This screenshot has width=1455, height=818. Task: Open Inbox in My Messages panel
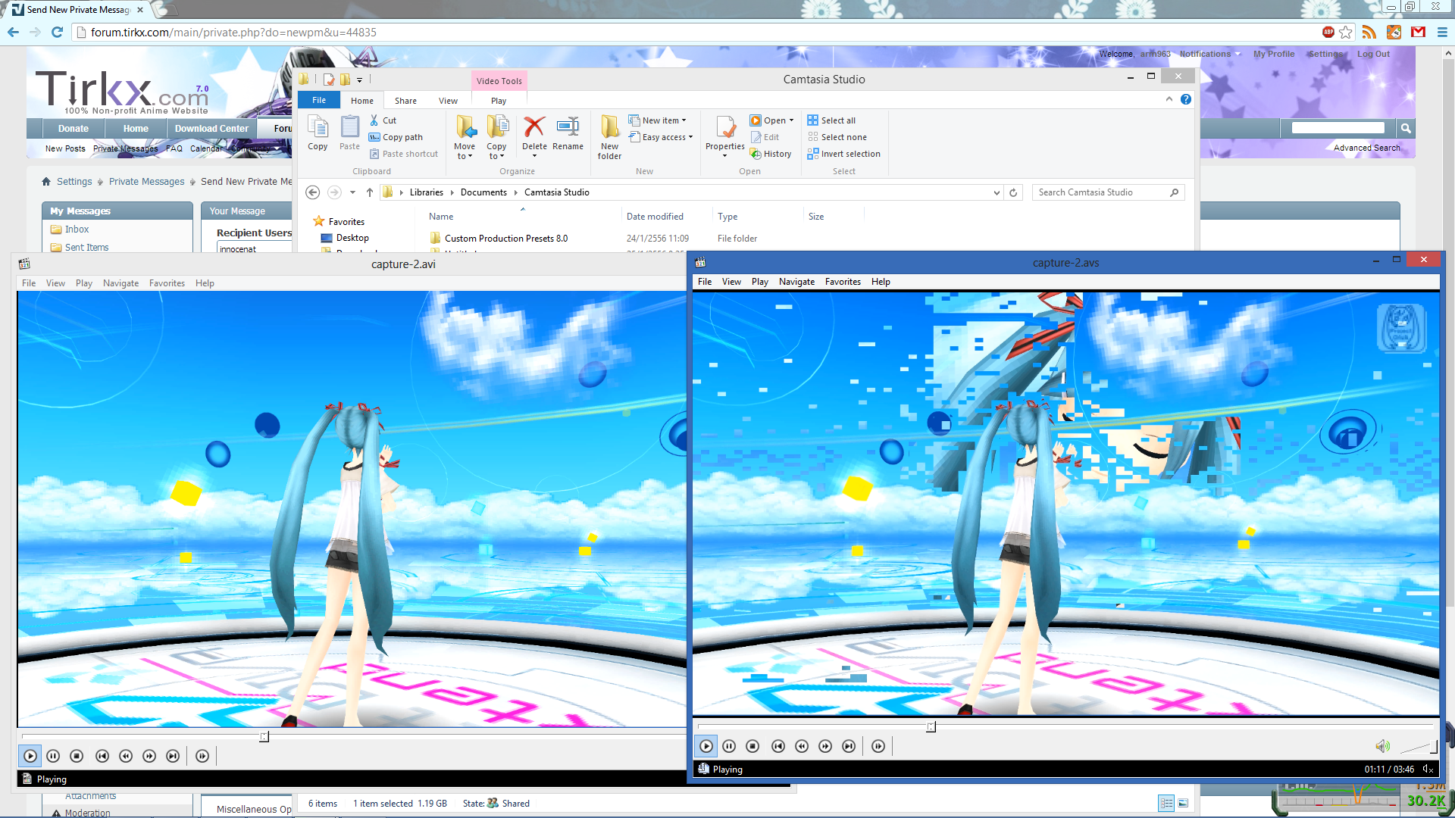[77, 229]
